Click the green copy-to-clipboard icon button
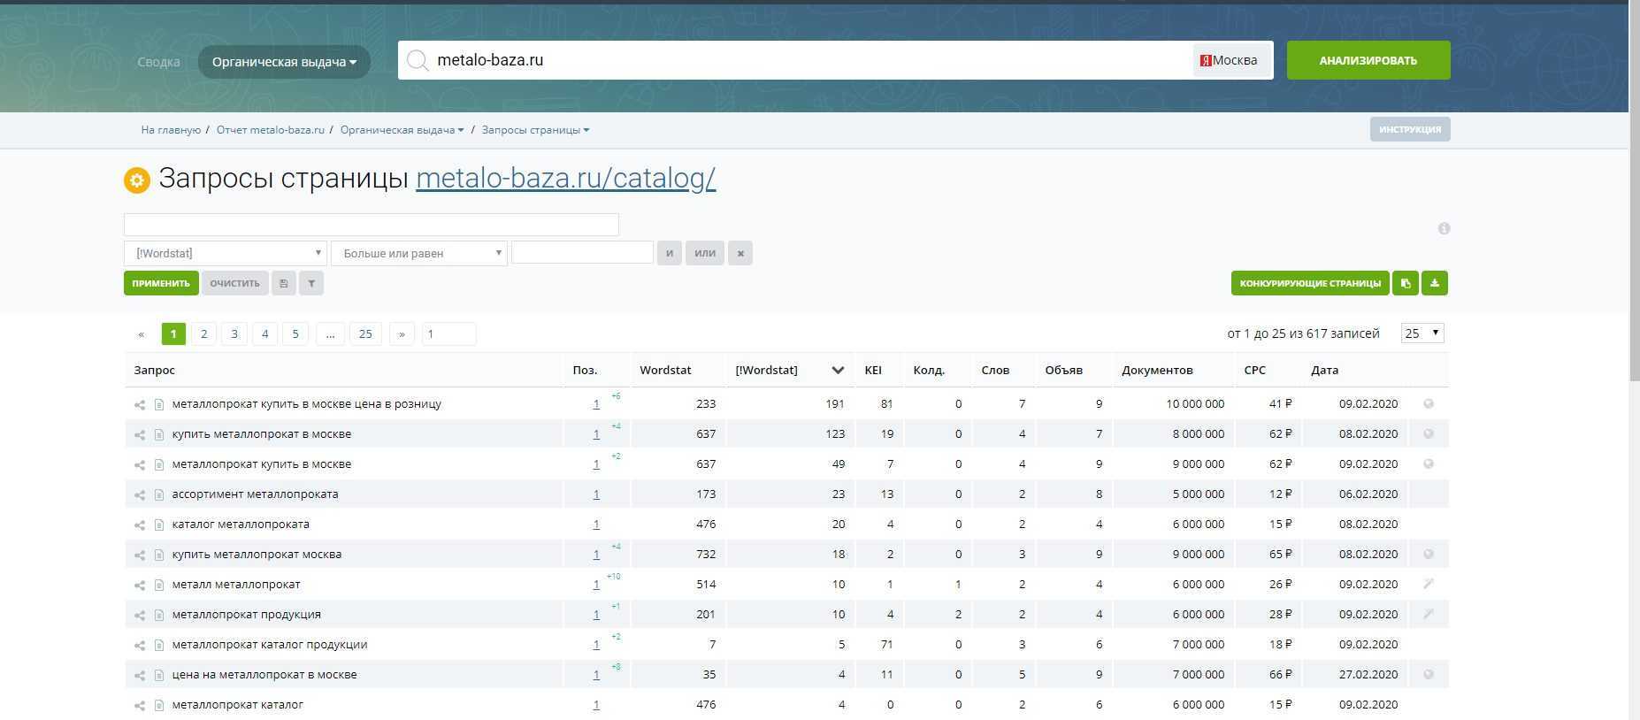Viewport: 1640px width, 720px height. pos(1406,283)
